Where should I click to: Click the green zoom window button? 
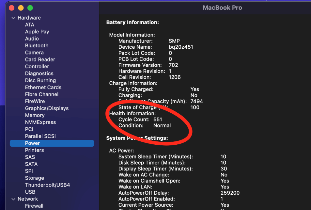tap(30, 8)
